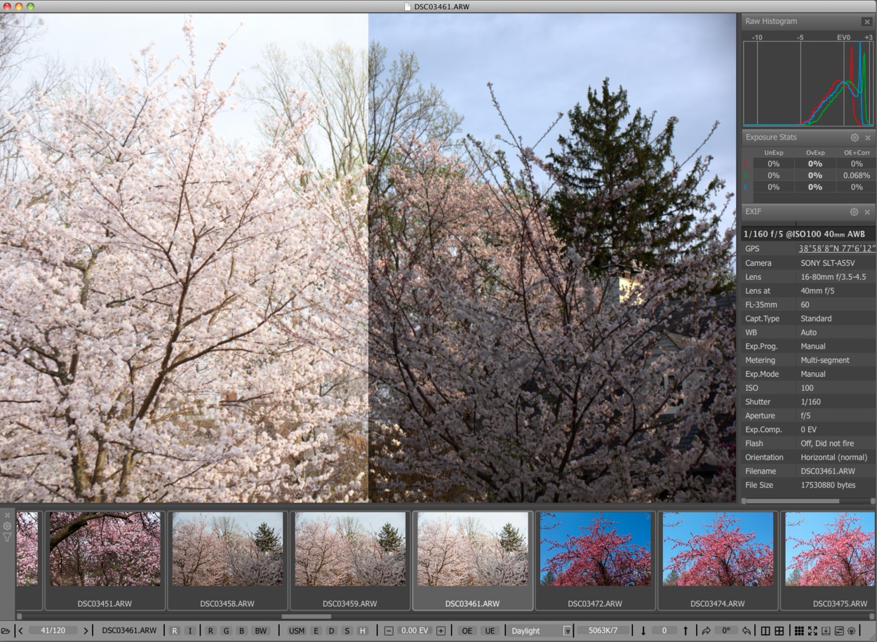Toggle overexposure indication OE button
The width and height of the screenshot is (877, 642).
pyautogui.click(x=467, y=631)
